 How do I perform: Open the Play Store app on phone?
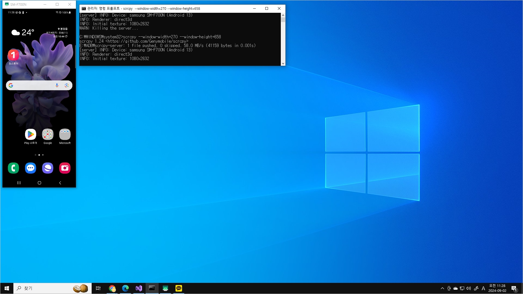click(30, 135)
